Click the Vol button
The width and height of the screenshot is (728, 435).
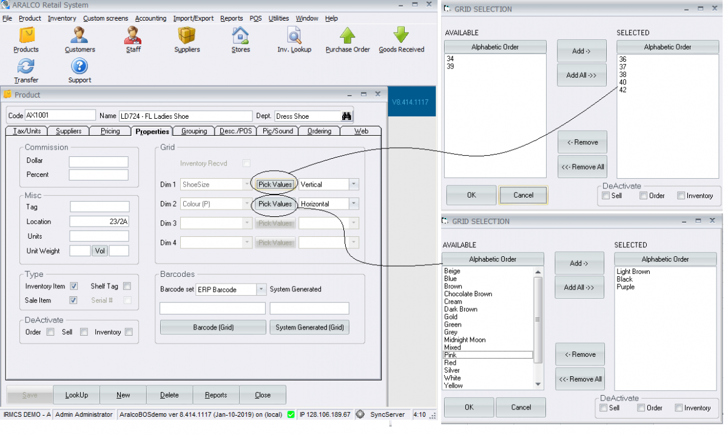point(99,251)
